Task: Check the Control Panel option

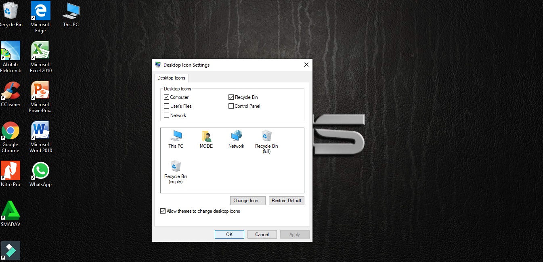Action: (231, 106)
